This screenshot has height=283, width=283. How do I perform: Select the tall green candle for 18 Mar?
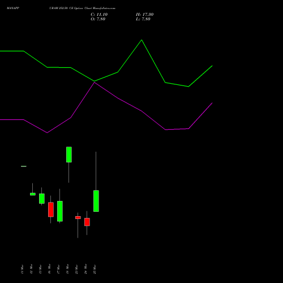point(69,155)
